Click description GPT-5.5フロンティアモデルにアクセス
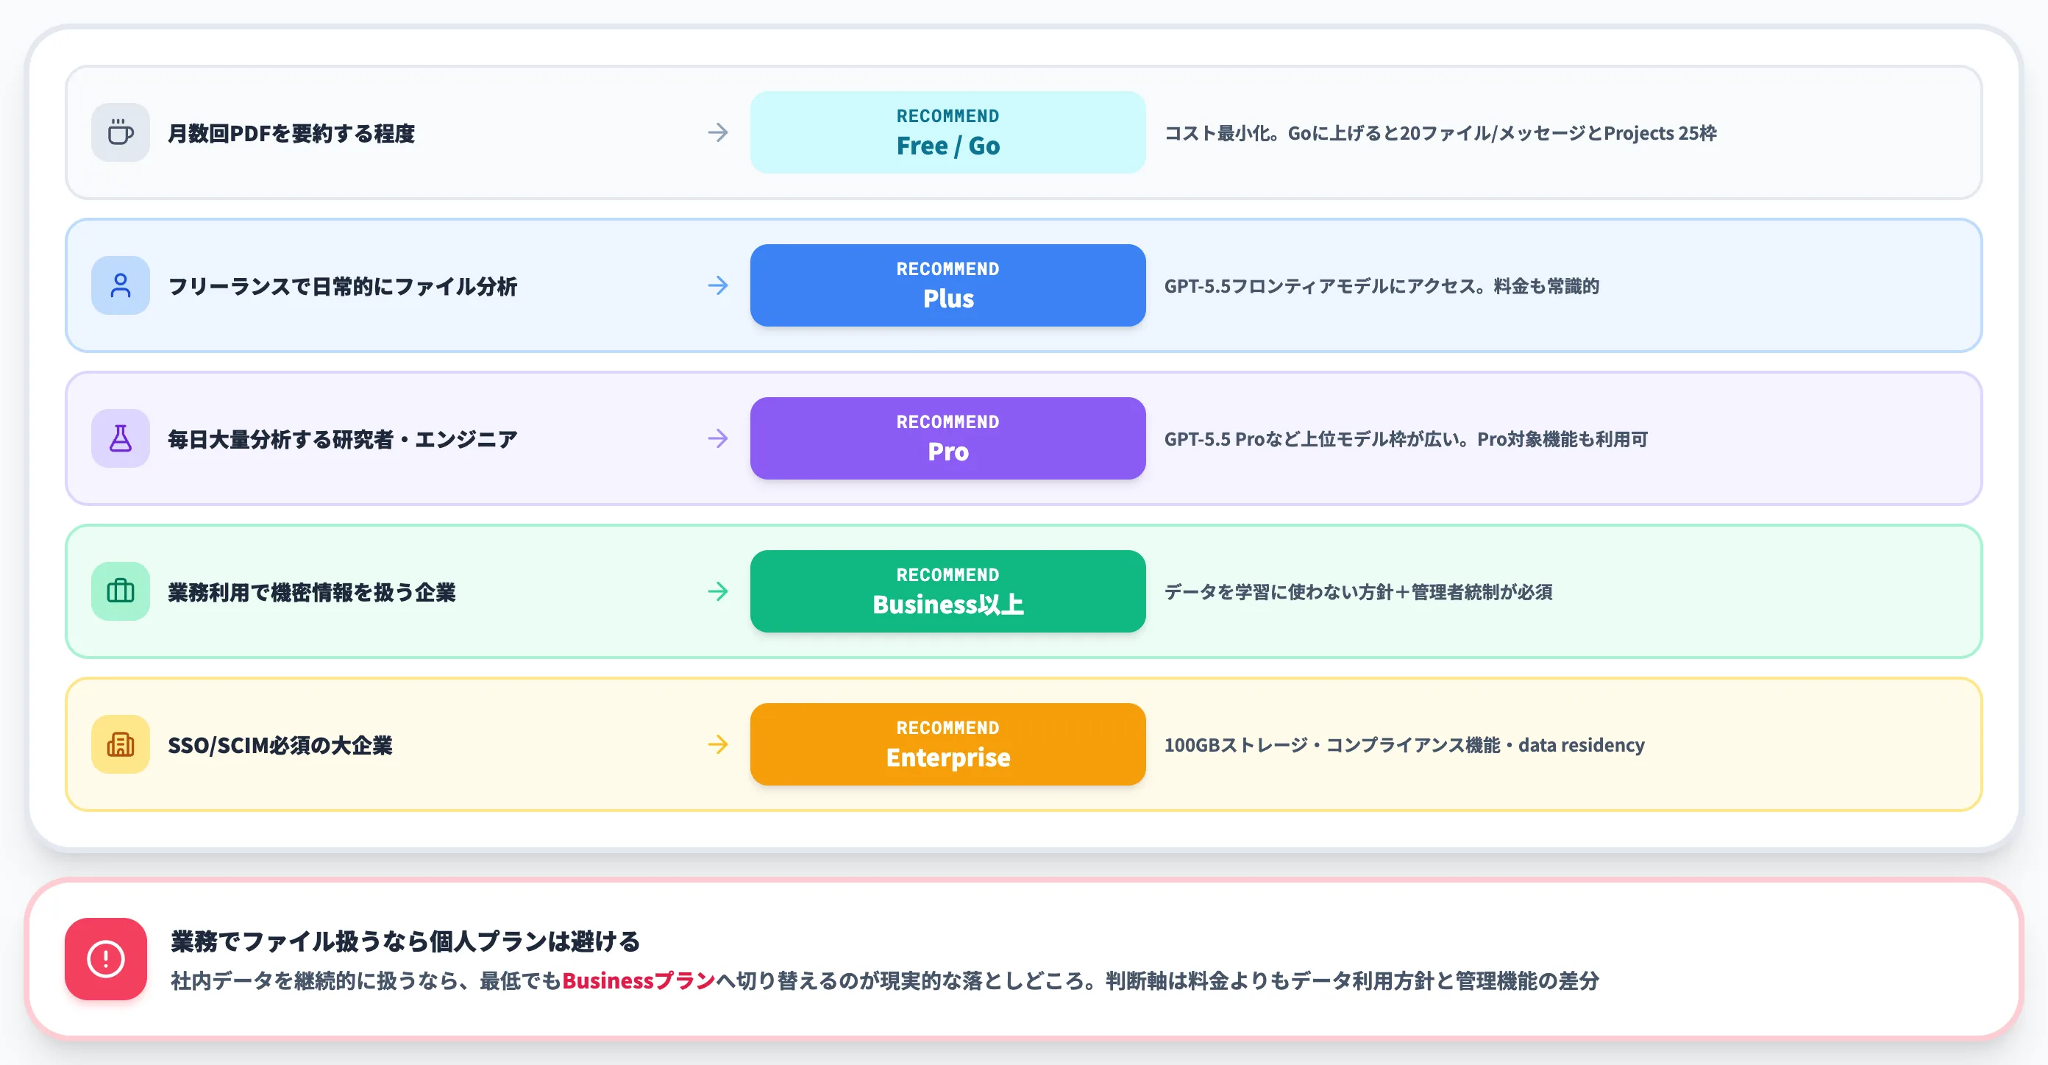The image size is (2048, 1065). (x=1382, y=286)
